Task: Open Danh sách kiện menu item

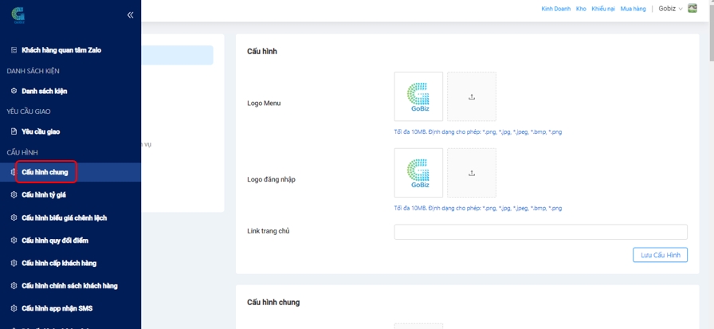Action: coord(45,91)
